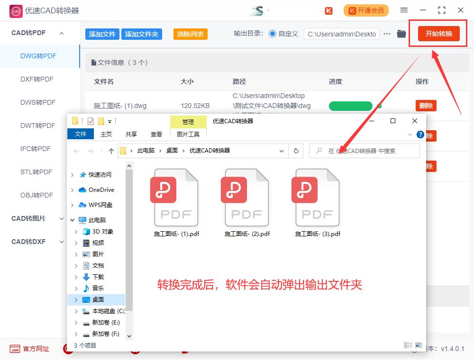Open the hamburger menu in title bar

404,10
